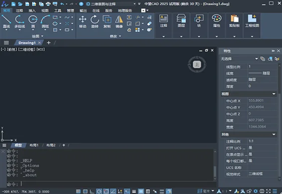282x194 pixels.
Task: Switch to the 输出 ribbon tab
Action: coord(83,10)
